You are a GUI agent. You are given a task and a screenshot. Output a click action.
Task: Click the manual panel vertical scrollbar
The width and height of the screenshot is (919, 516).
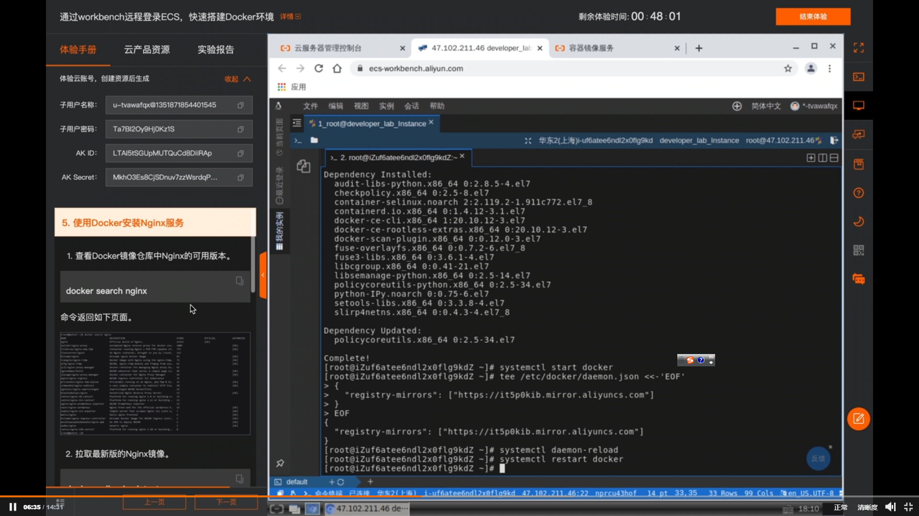(x=253, y=264)
